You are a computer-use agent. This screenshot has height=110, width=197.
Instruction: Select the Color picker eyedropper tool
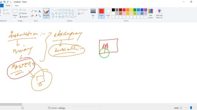36,16
